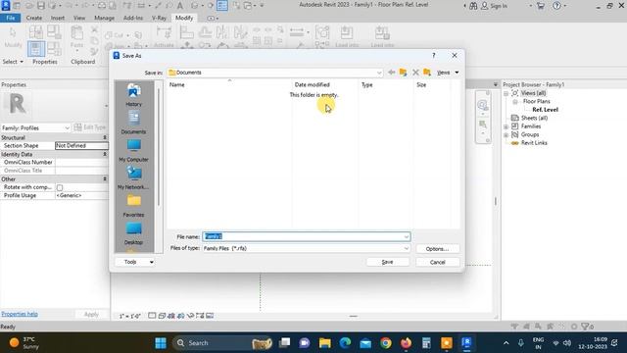Click the Properties ribbon panel icon
The image size is (627, 353).
tap(36, 49)
